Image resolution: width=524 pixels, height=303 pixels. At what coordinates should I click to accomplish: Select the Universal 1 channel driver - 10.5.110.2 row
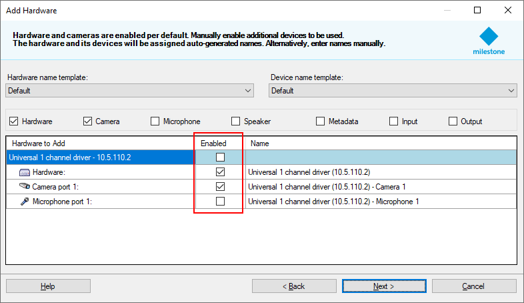coord(100,158)
